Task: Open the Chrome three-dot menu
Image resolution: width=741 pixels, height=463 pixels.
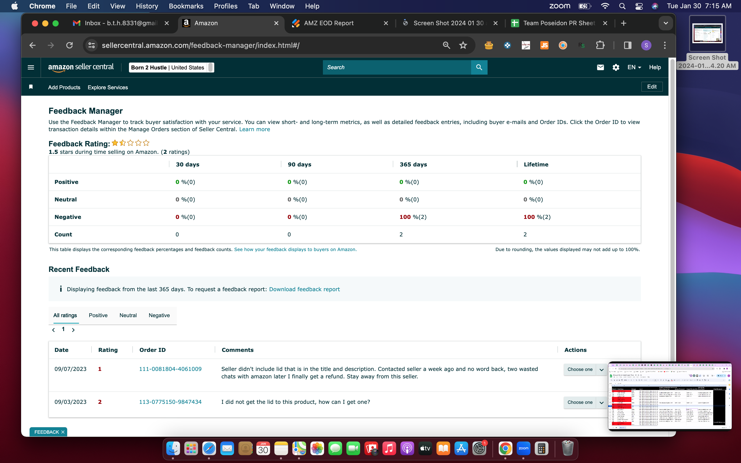Action: [x=665, y=45]
